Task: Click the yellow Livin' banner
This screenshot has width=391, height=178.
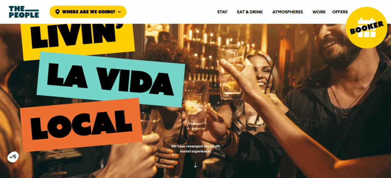Action: [77, 37]
